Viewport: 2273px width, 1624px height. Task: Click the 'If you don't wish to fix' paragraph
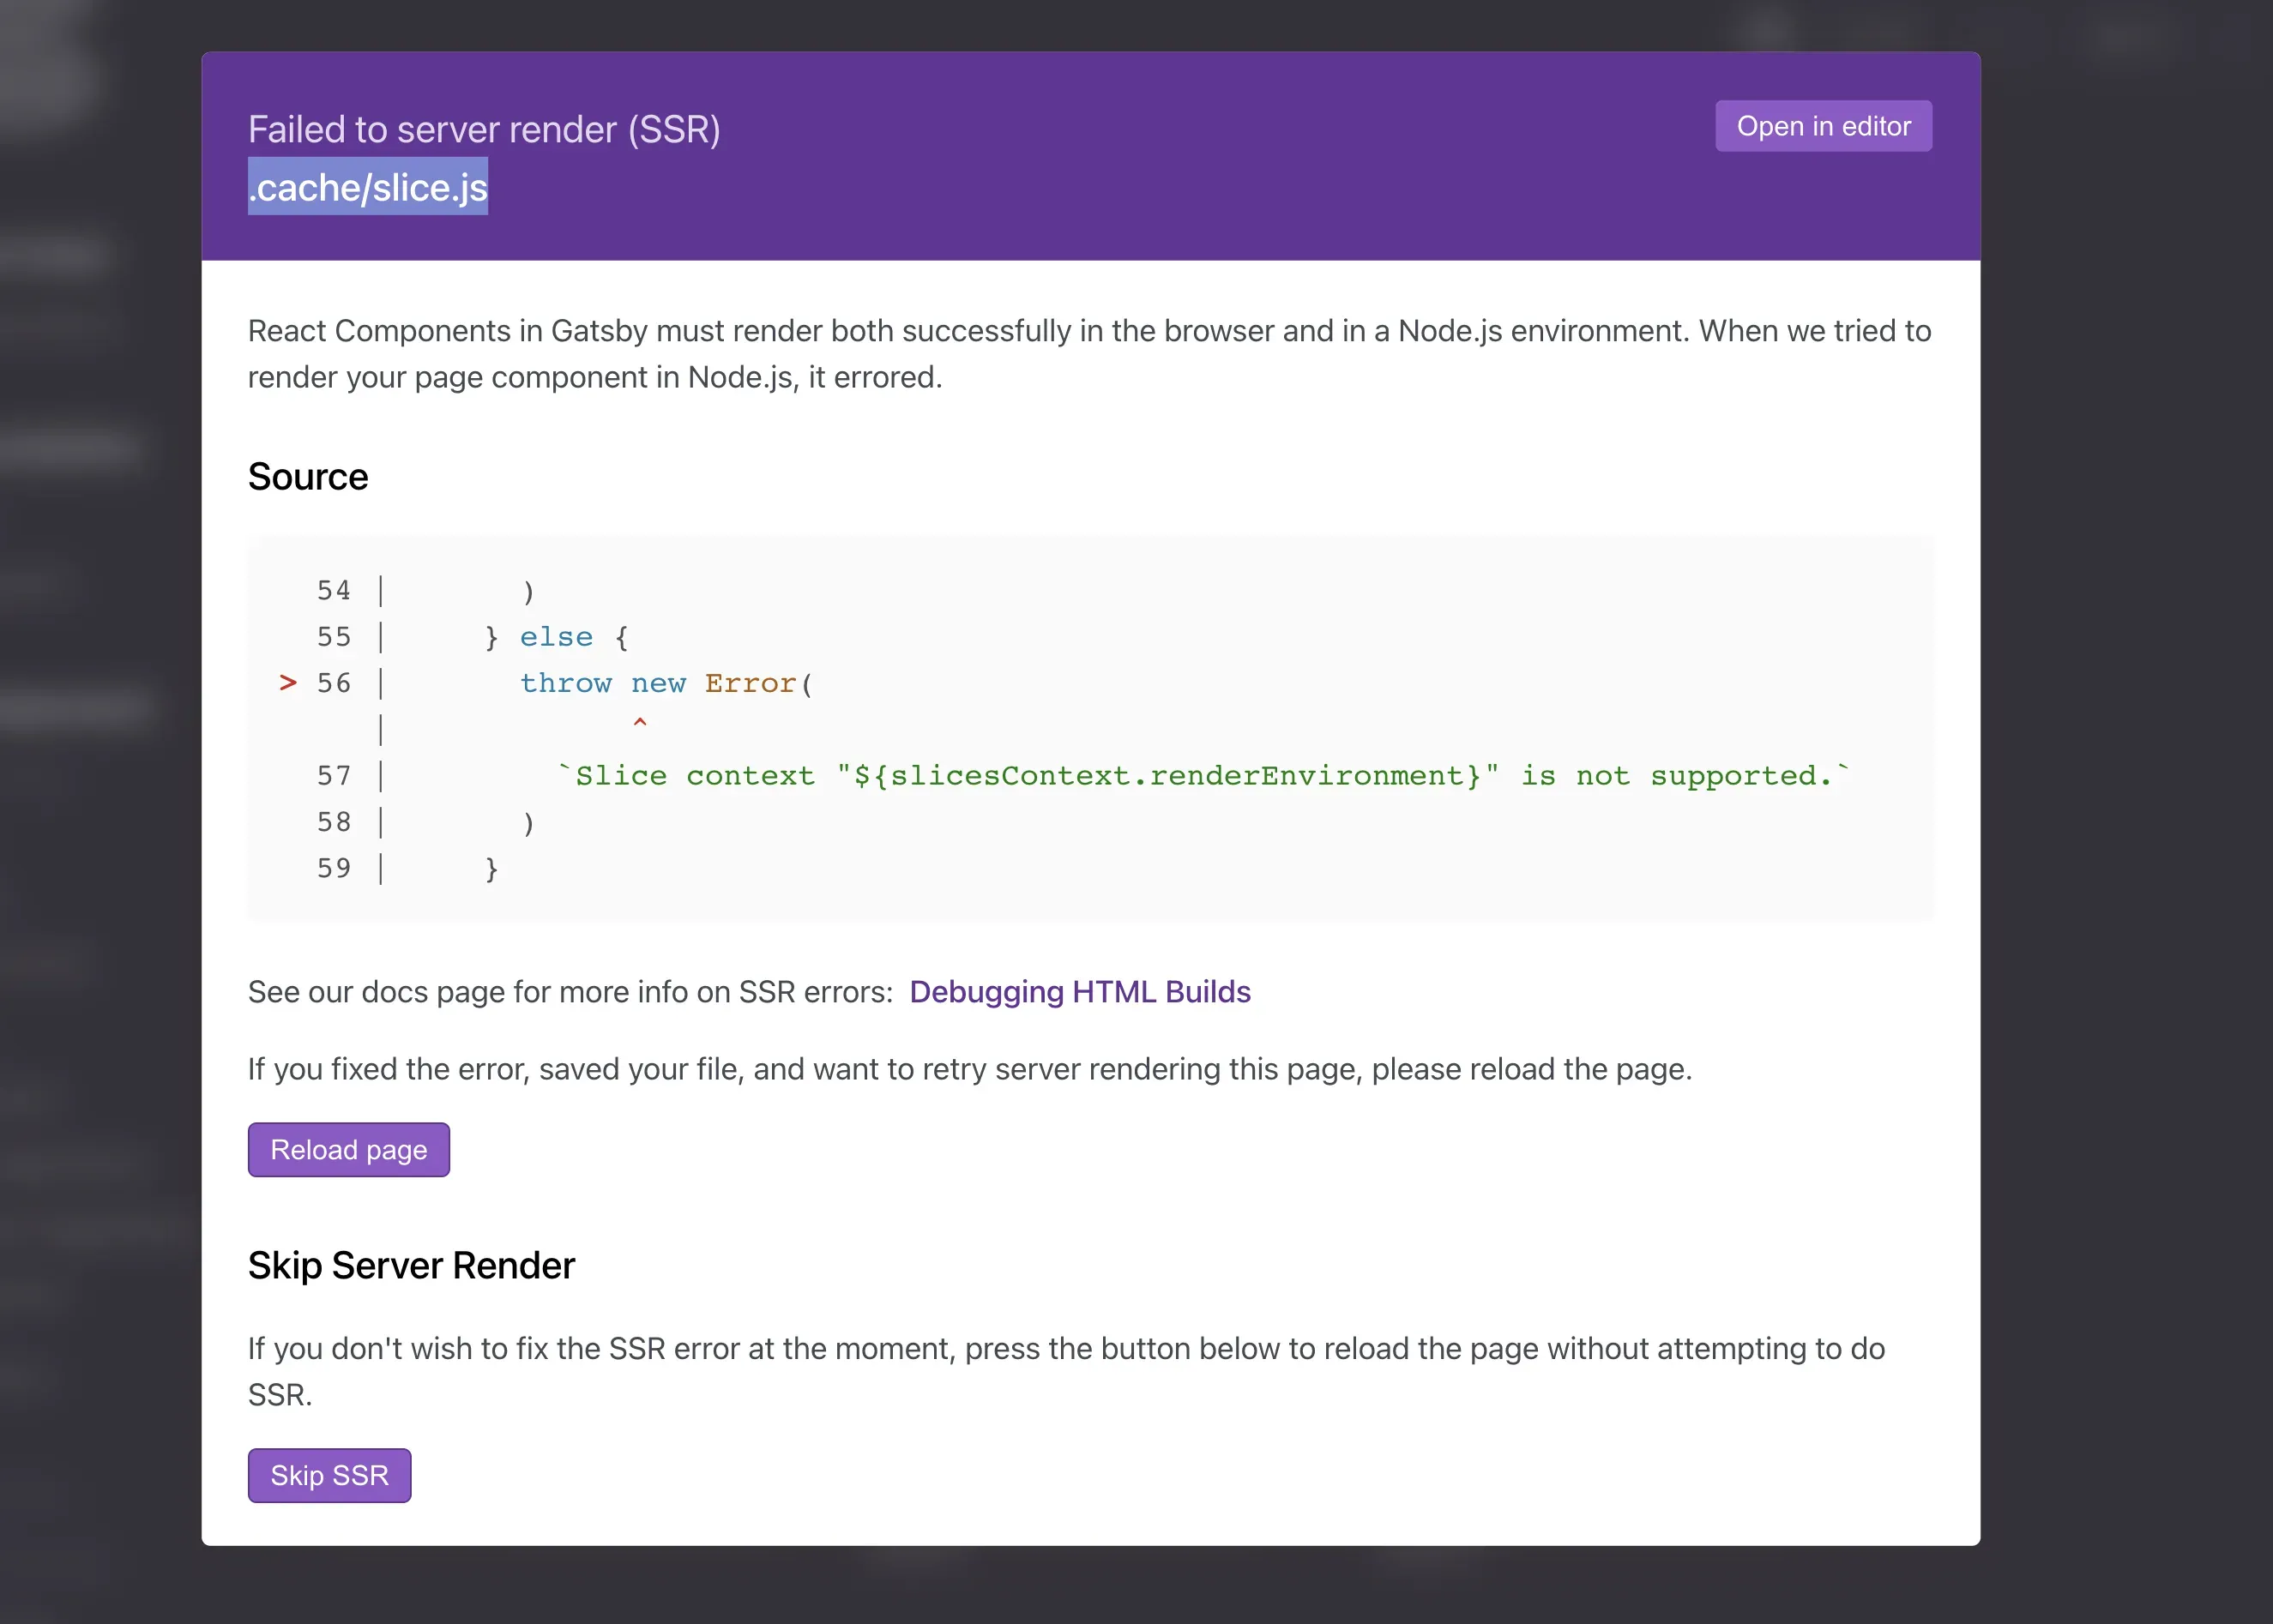point(1065,1349)
